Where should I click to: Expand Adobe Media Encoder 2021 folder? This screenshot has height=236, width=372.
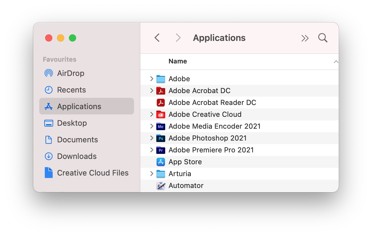(x=152, y=126)
